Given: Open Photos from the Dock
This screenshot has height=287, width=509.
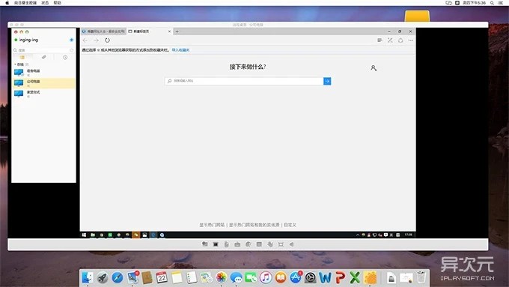Looking at the screenshot, I should (222, 277).
